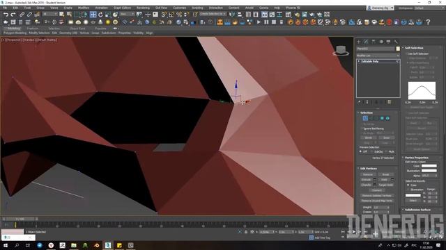
Task: Click the timeline frame slider
Action: [20, 219]
